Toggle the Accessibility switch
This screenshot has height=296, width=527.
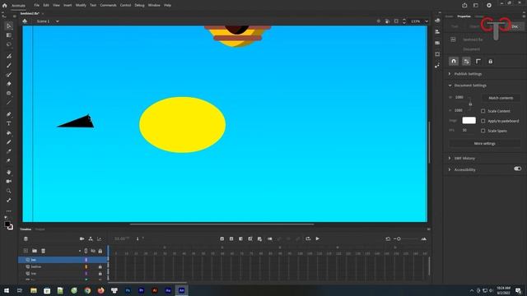518,169
